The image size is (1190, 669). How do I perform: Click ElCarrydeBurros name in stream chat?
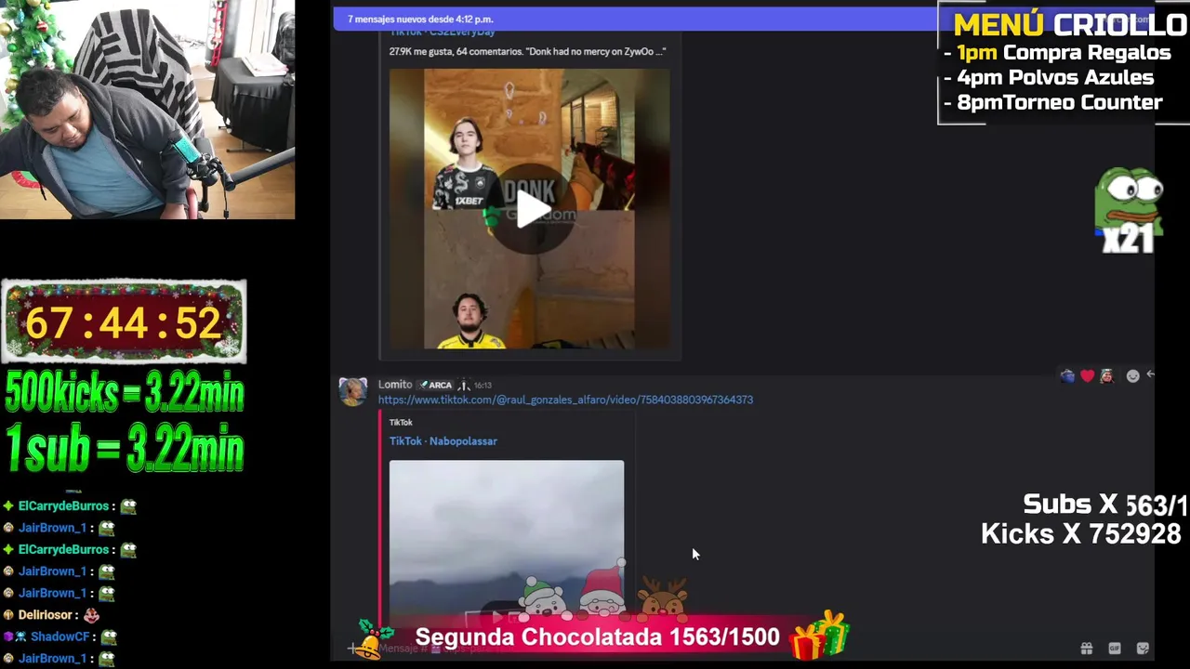[64, 506]
